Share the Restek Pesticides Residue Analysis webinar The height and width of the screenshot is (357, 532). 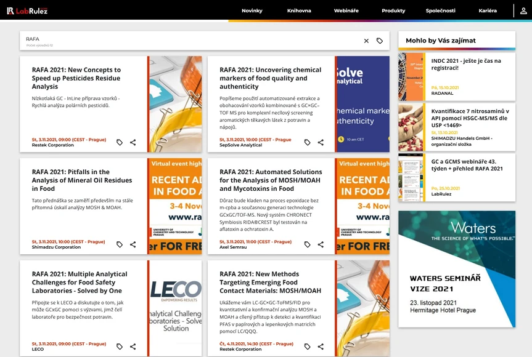(133, 142)
